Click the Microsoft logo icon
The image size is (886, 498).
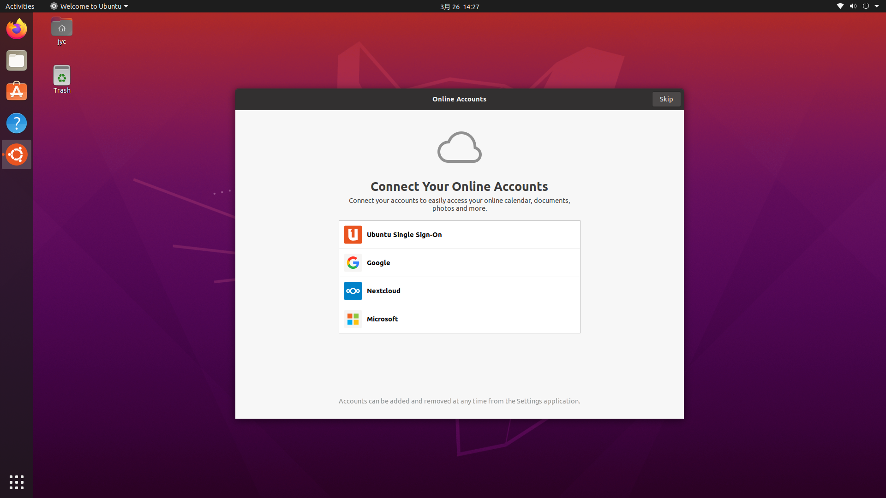pos(353,319)
